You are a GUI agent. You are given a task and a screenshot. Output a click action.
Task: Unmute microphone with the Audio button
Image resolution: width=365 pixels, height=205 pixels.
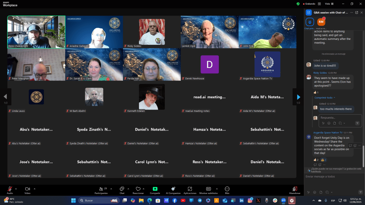(10, 189)
